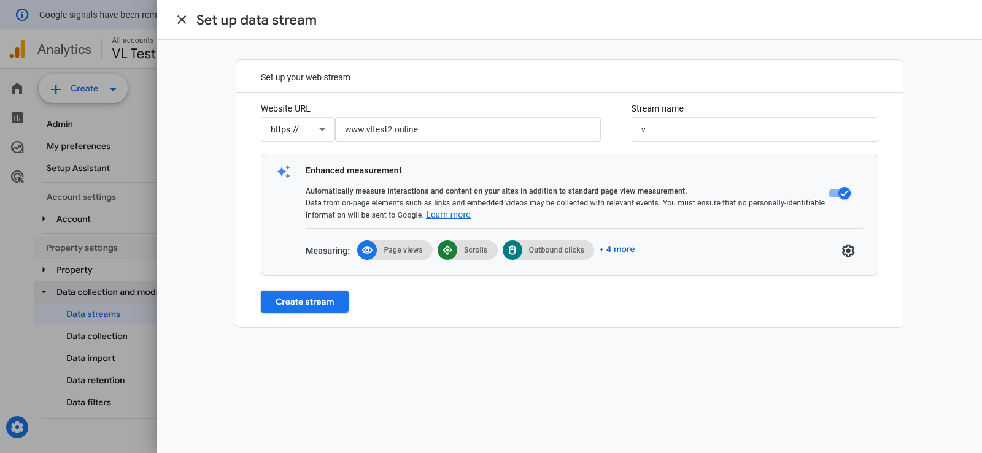Click the Scrolls measurement chip icon
The height and width of the screenshot is (453, 982).
(447, 250)
